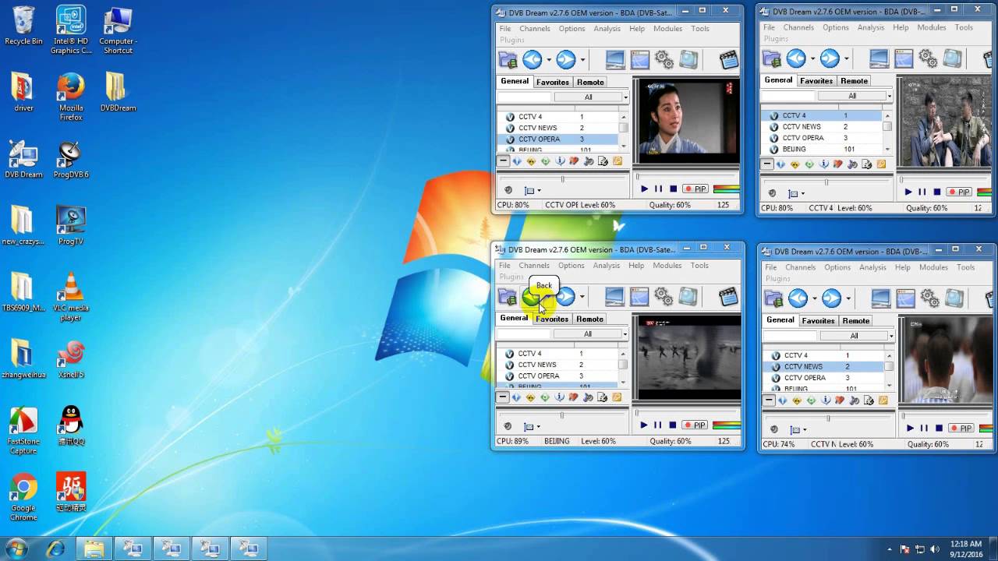Click channel search field in BEIJING window
Viewport: 998px width, 561px height.
tap(524, 334)
